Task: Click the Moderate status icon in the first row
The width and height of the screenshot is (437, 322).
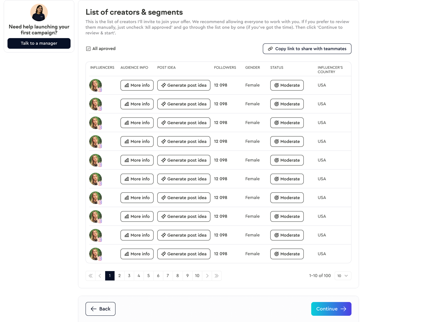Action: [276, 85]
